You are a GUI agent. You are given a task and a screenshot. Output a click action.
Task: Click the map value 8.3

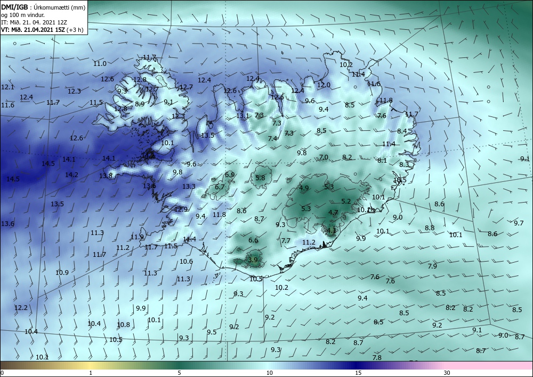click(x=404, y=164)
